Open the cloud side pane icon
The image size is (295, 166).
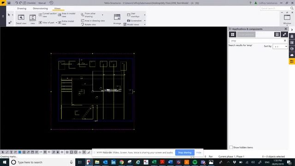click(292, 55)
